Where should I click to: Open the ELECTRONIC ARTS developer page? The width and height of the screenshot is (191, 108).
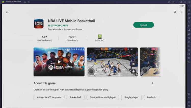(58, 26)
